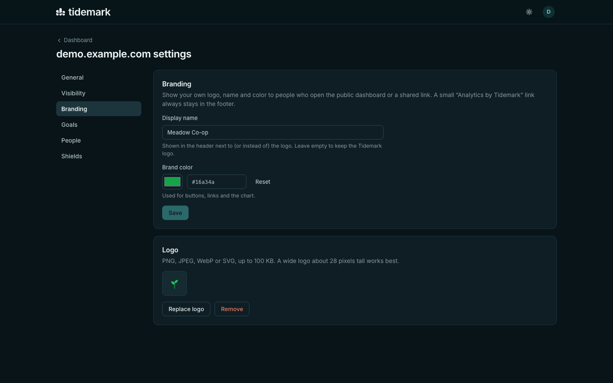Click the brand color hex code field

click(x=217, y=182)
